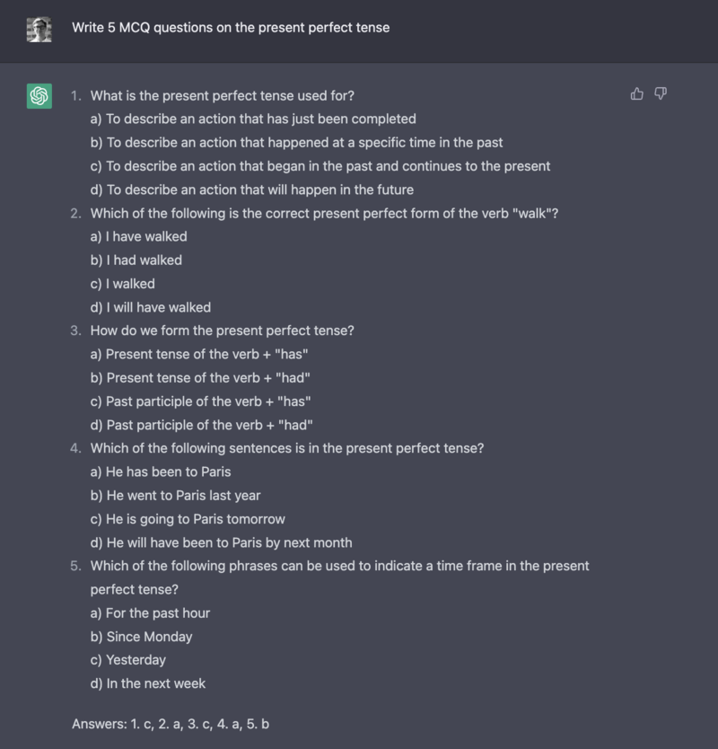Click option "He has been to Paris"
The image size is (718, 749).
click(161, 472)
